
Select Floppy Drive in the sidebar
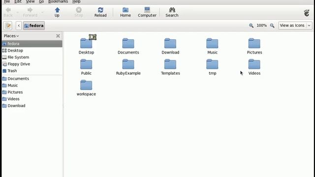pos(32,64)
